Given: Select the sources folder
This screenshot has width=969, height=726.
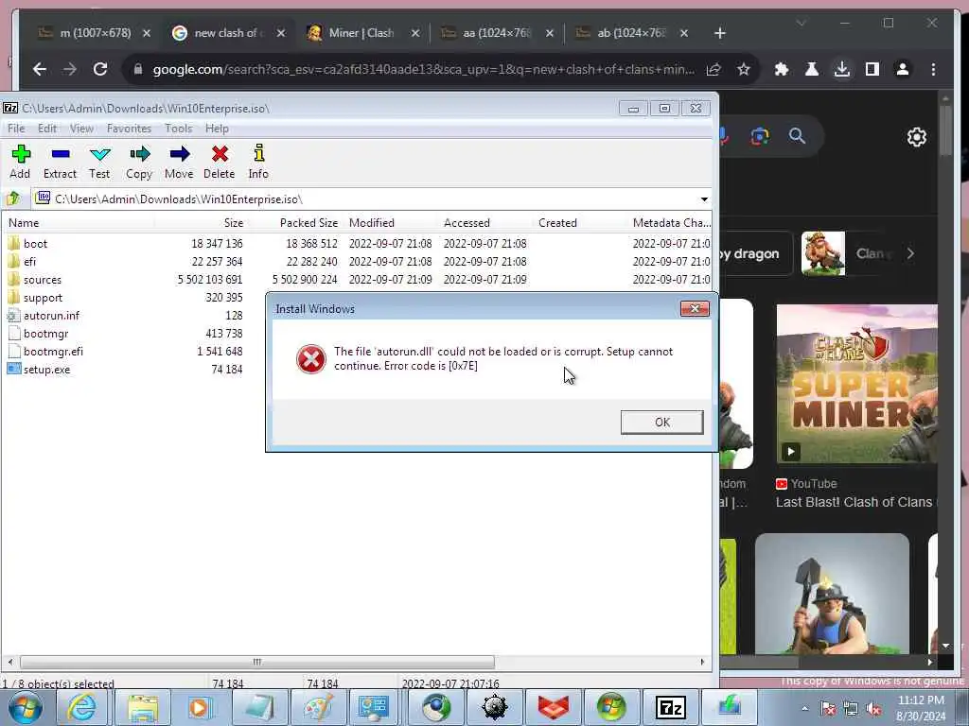Looking at the screenshot, I should click(42, 280).
